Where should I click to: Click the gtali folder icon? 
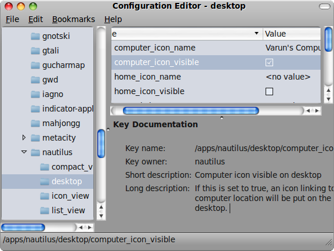click(35, 51)
